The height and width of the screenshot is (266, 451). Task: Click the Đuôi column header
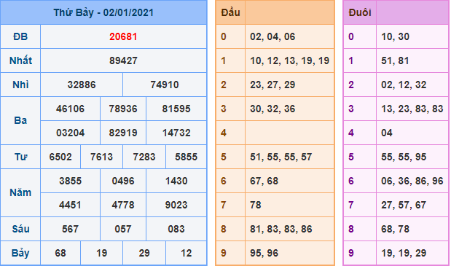coord(360,12)
